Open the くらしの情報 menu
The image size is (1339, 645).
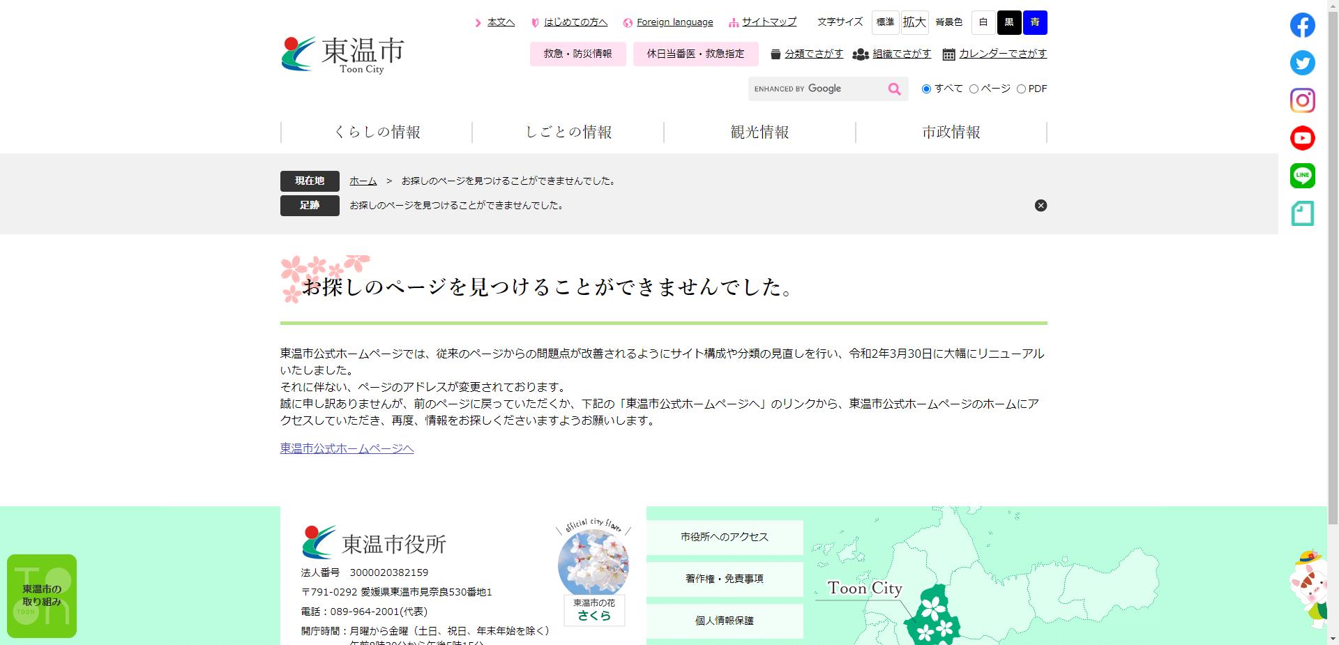tap(380, 132)
